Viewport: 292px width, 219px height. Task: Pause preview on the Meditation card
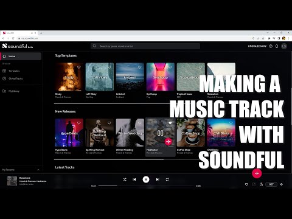click(x=160, y=133)
